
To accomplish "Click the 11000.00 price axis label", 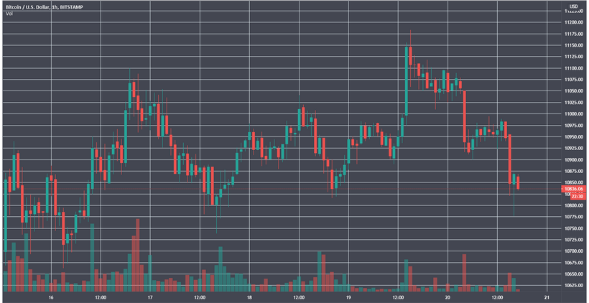I will (x=573, y=114).
